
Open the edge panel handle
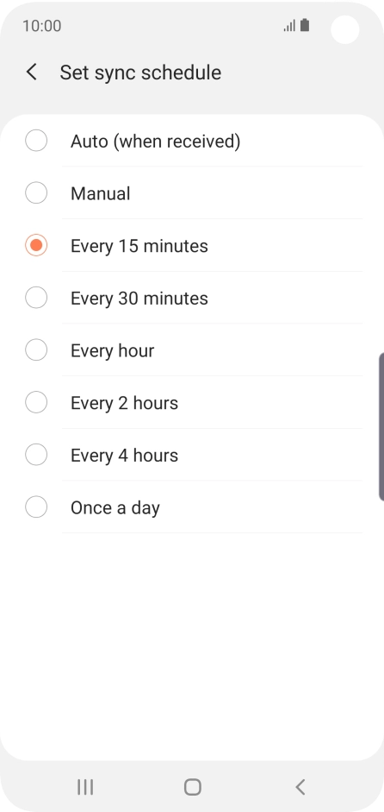coord(381,427)
